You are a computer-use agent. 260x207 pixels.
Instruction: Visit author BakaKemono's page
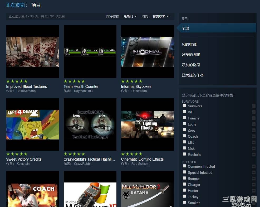coord(26,91)
